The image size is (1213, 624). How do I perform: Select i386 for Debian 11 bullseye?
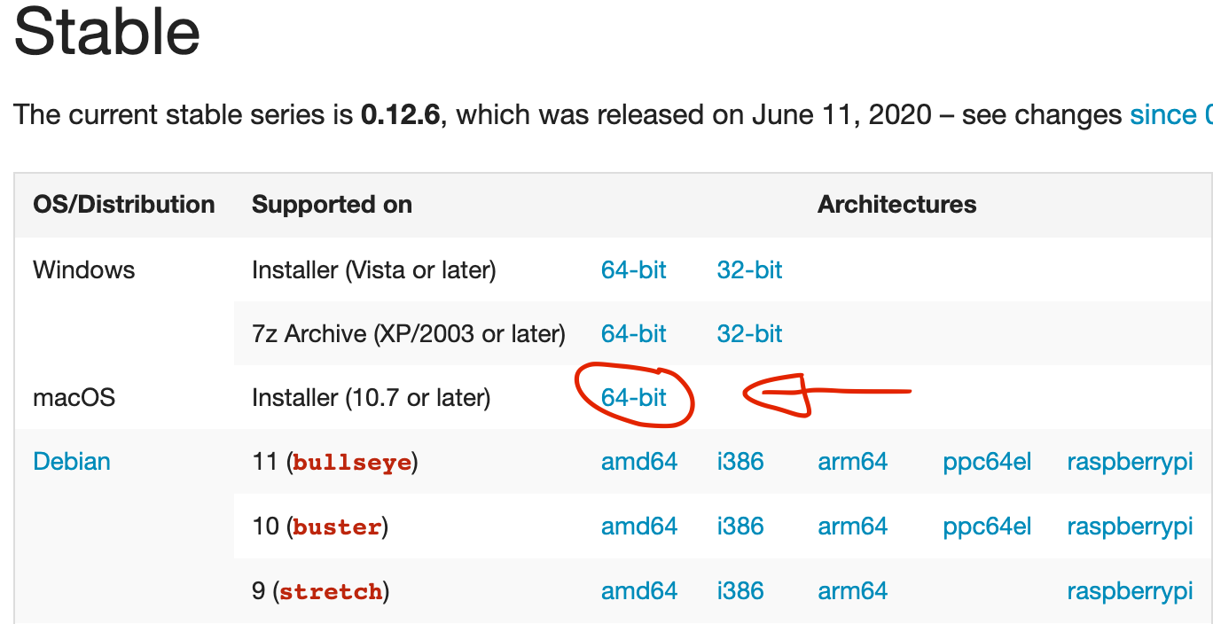coord(740,461)
